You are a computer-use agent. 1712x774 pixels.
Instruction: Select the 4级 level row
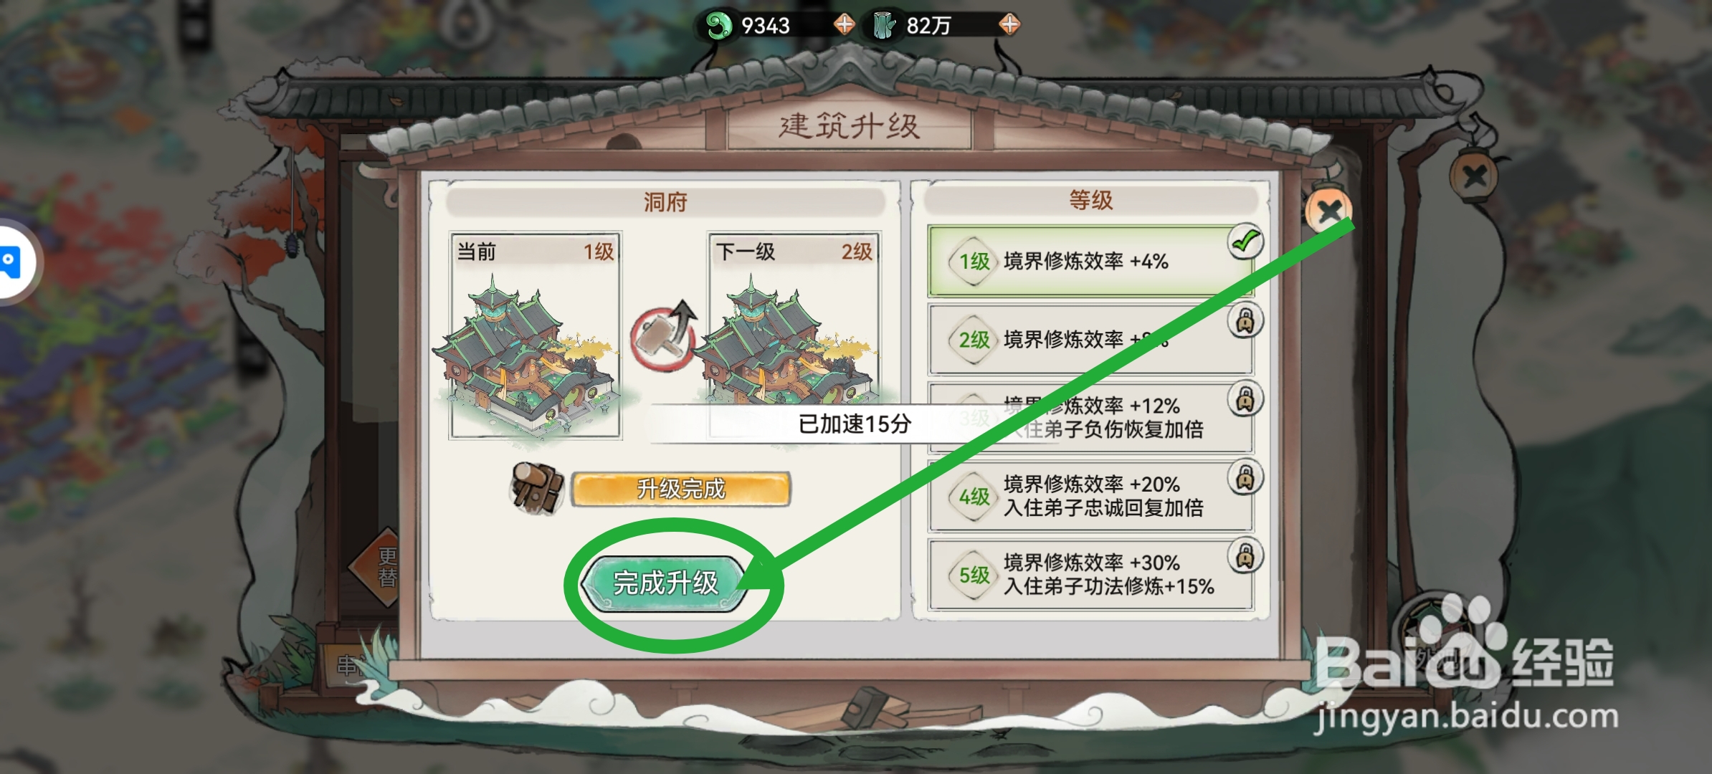click(x=1090, y=496)
